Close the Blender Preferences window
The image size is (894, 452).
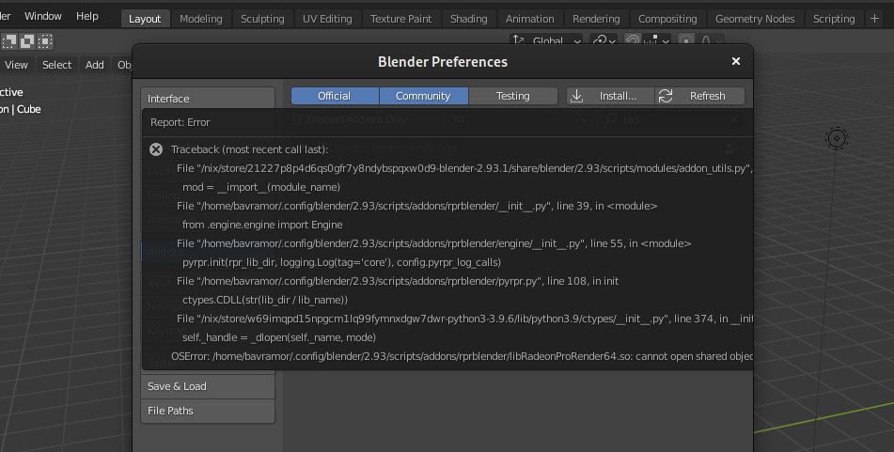point(736,61)
